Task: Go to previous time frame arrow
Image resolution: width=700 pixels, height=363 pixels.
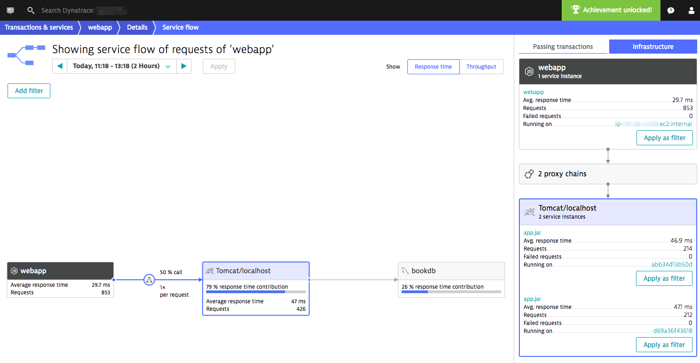Action: (x=60, y=66)
